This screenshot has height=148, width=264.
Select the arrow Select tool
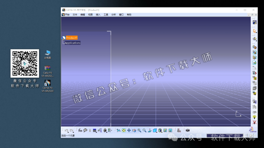point(255,31)
